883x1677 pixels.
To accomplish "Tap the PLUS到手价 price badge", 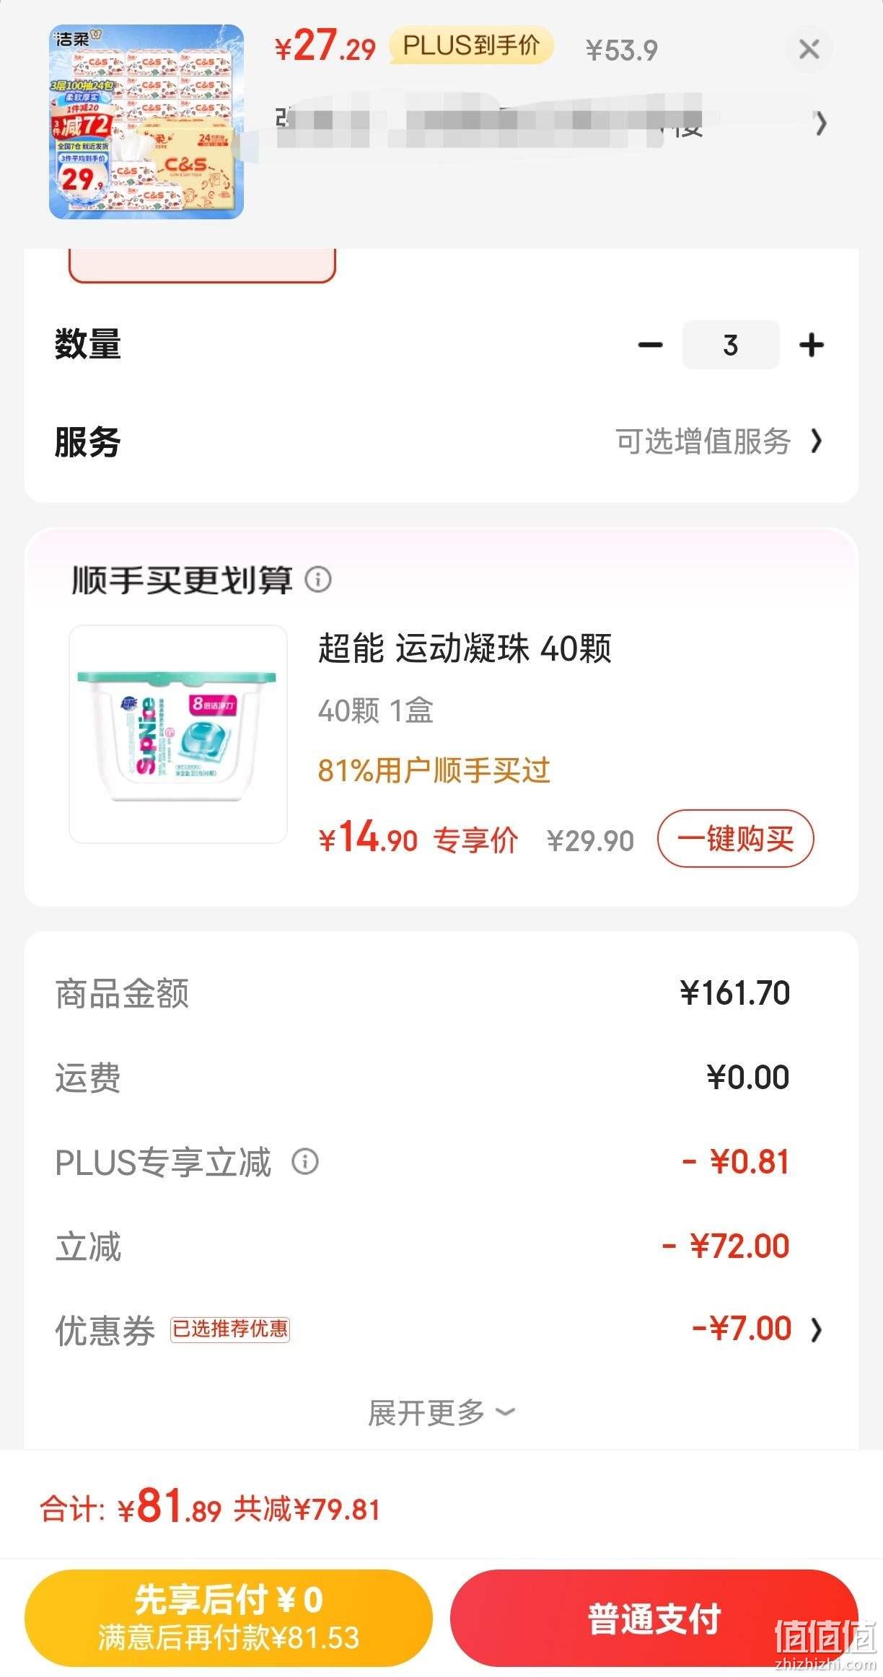I will (471, 45).
